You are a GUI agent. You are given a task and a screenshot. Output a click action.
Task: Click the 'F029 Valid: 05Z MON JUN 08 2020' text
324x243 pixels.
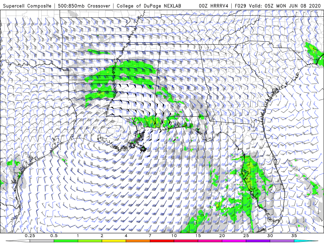click(278, 6)
